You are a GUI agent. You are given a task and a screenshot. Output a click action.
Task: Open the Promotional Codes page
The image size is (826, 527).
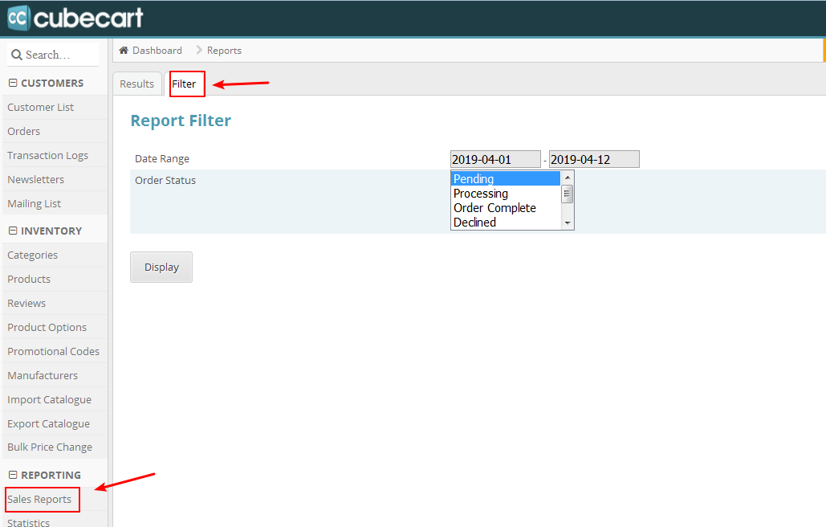coord(53,351)
